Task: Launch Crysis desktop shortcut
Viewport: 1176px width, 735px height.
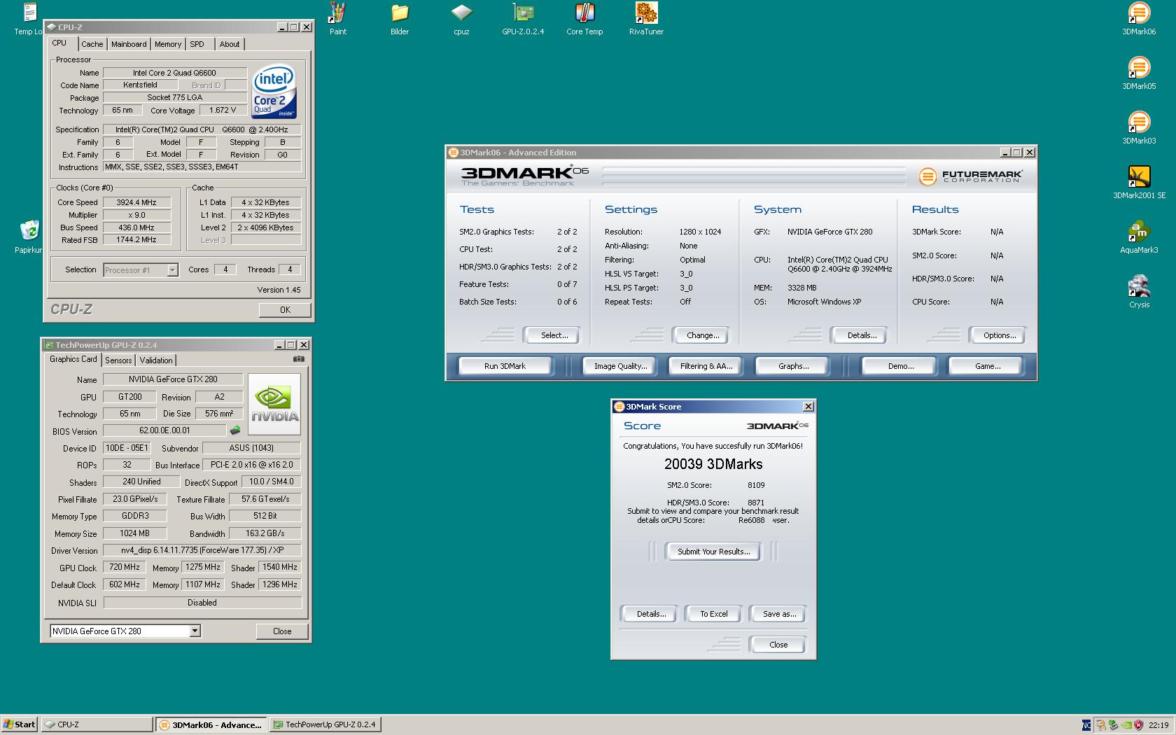Action: point(1139,291)
